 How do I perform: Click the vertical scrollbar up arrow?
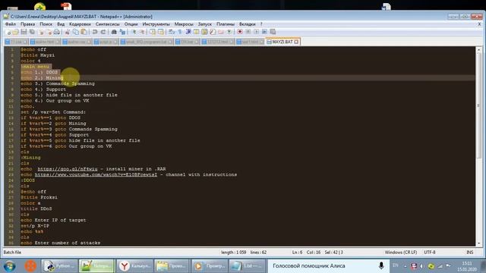[x=478, y=49]
